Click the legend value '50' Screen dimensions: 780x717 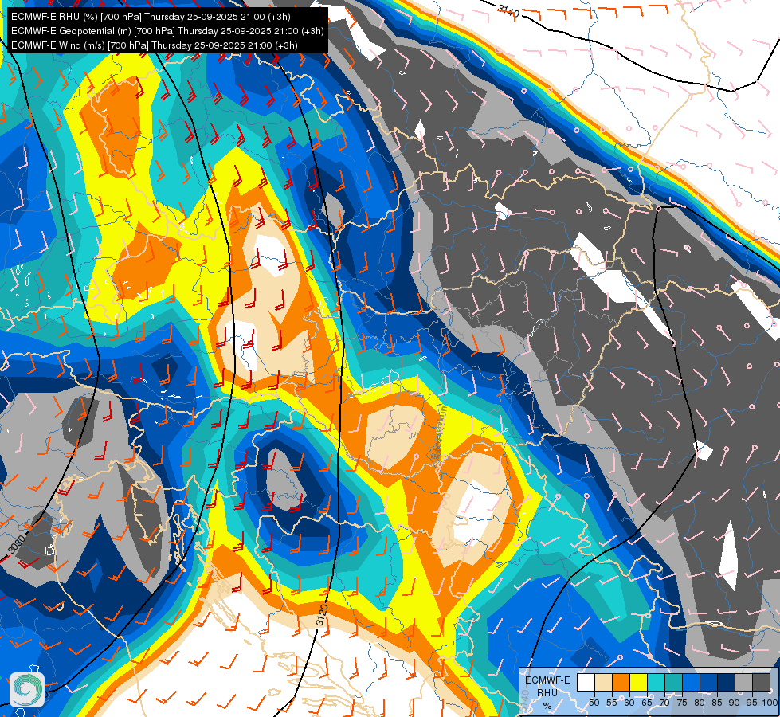tap(594, 703)
